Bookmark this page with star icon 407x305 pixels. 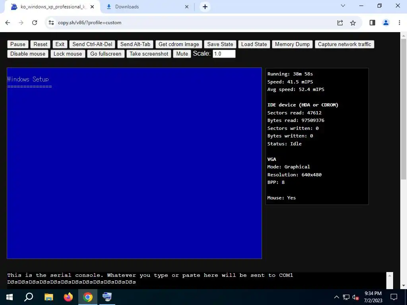[x=353, y=23]
